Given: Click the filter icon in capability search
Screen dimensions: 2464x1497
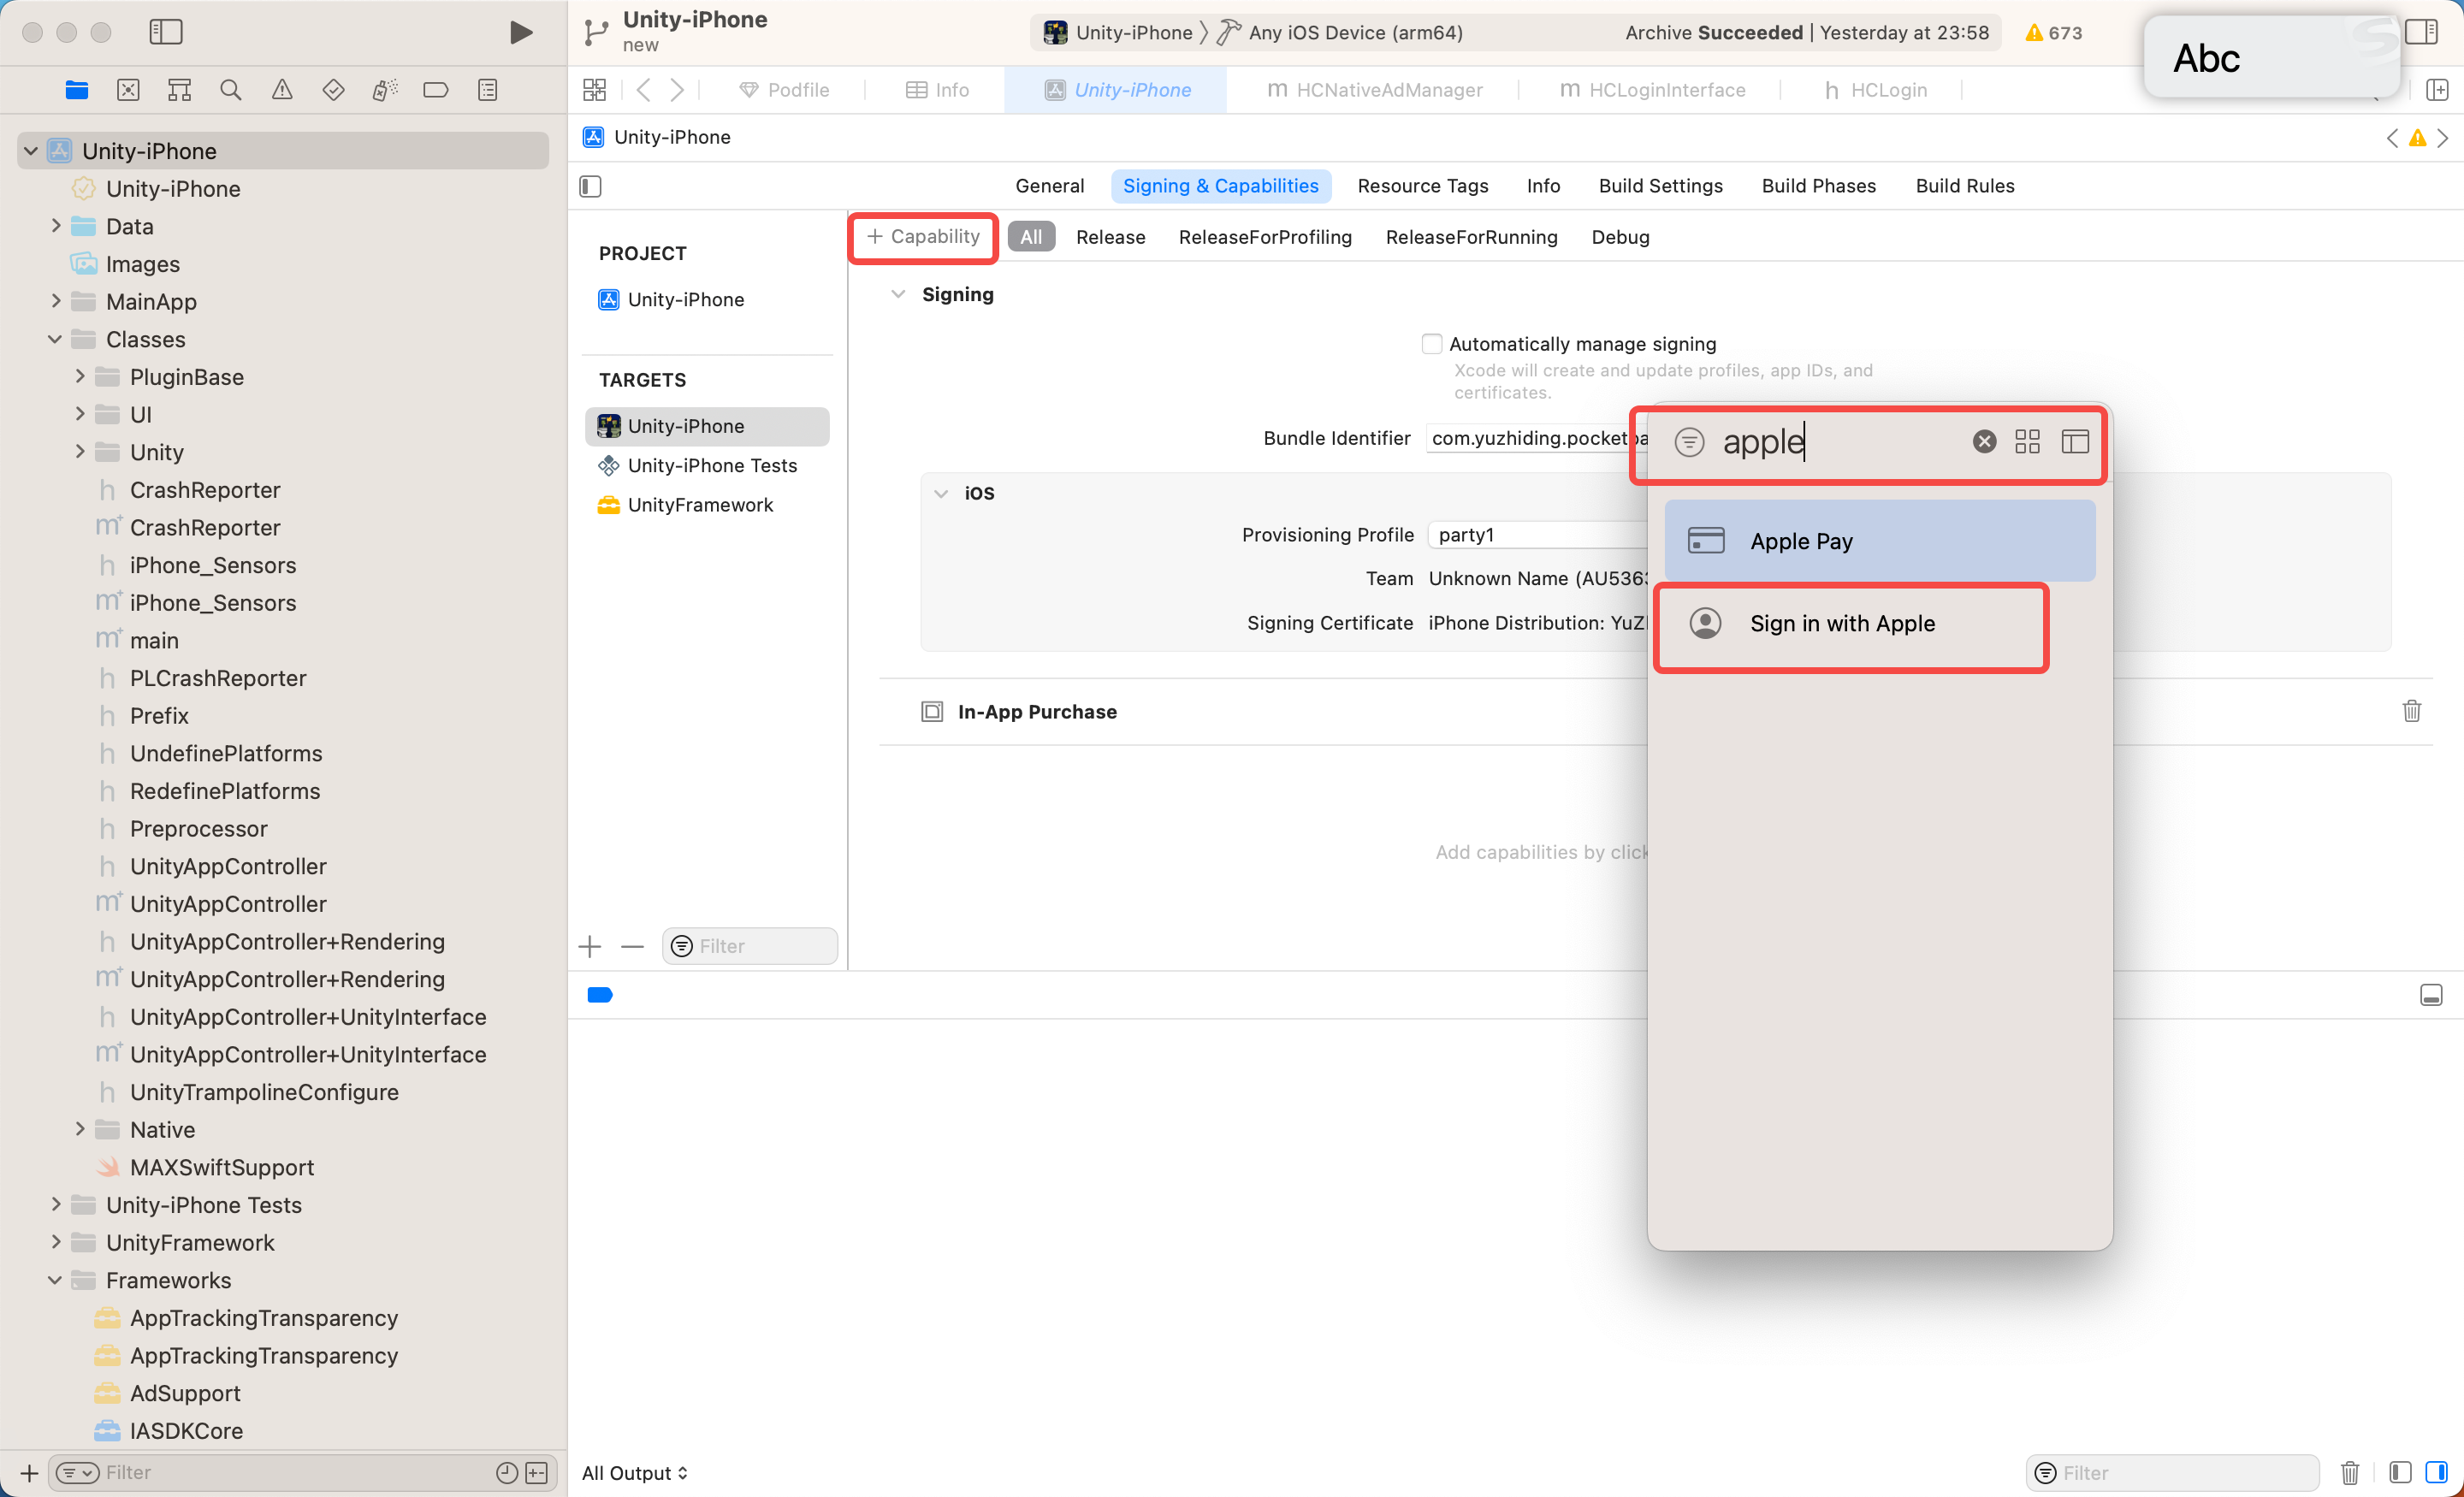Looking at the screenshot, I should click(x=1689, y=441).
